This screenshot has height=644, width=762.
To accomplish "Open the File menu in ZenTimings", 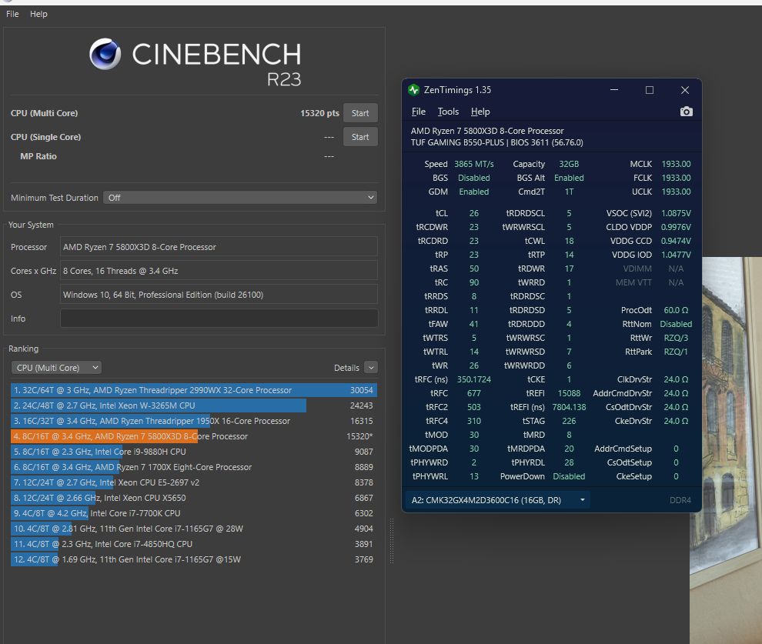I will click(418, 111).
